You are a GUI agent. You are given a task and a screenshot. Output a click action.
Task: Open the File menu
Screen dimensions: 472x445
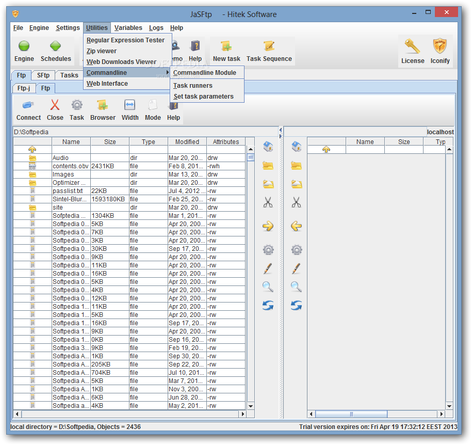tap(18, 28)
